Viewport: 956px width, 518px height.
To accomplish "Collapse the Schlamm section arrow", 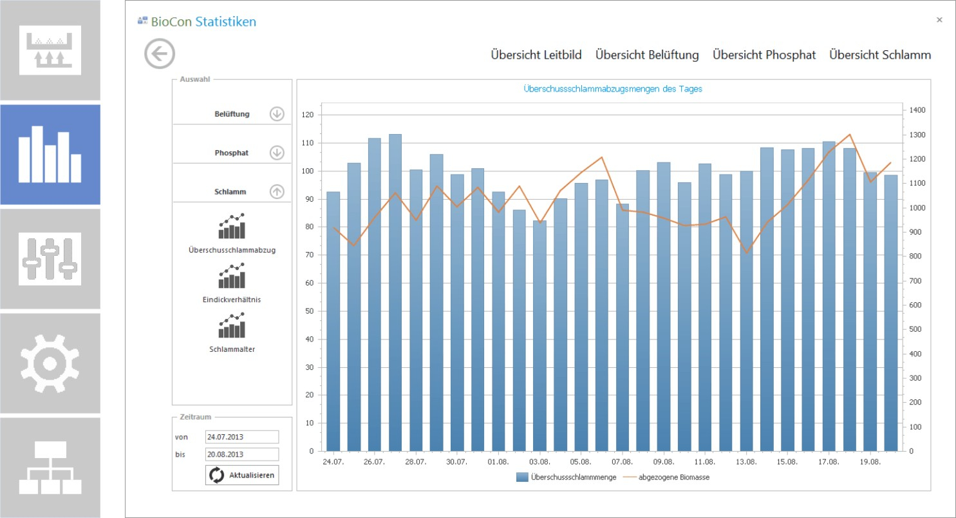I will click(x=277, y=191).
